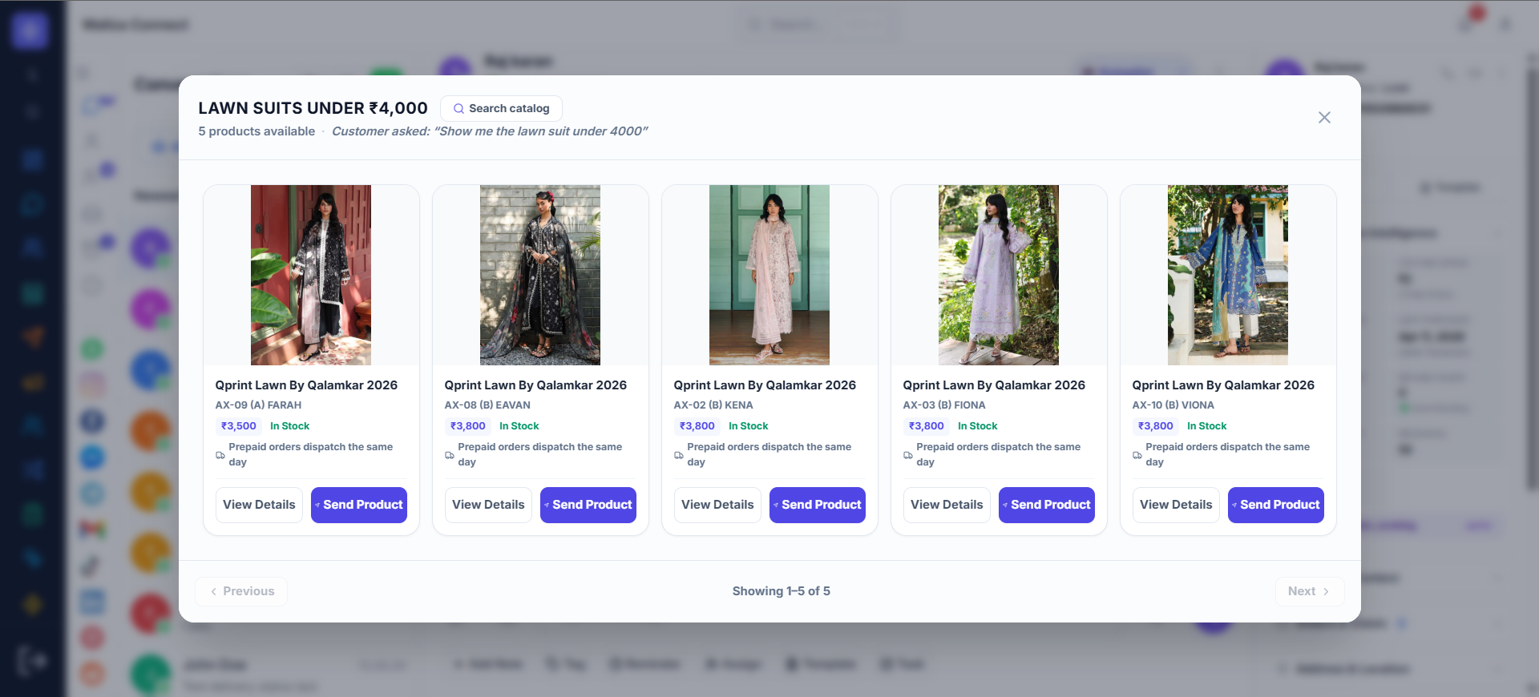View details for the FIONA suit

(947, 505)
